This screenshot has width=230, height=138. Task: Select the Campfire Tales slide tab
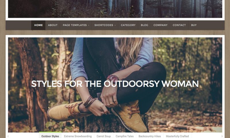click(x=125, y=136)
